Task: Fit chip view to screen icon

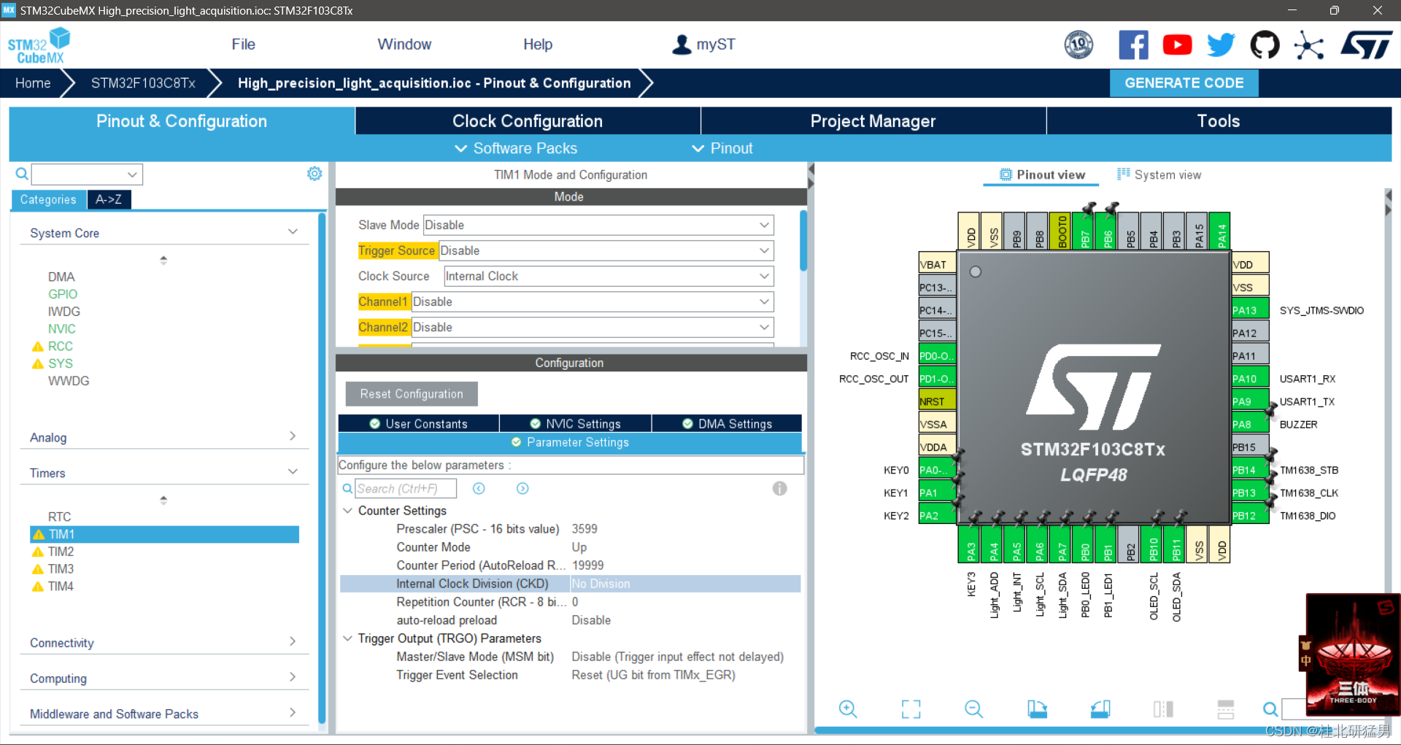Action: pos(911,709)
